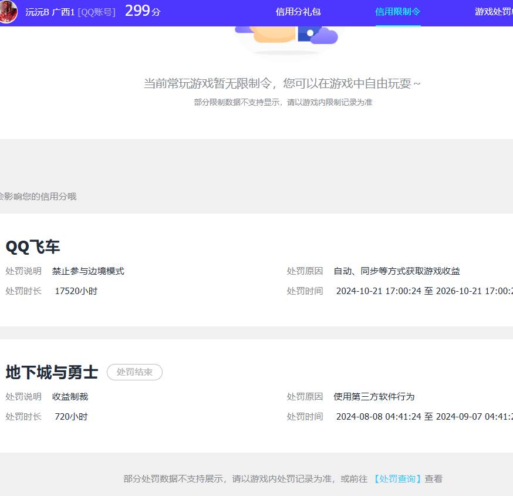Click the 720小时 penalty duration

pyautogui.click(x=71, y=416)
